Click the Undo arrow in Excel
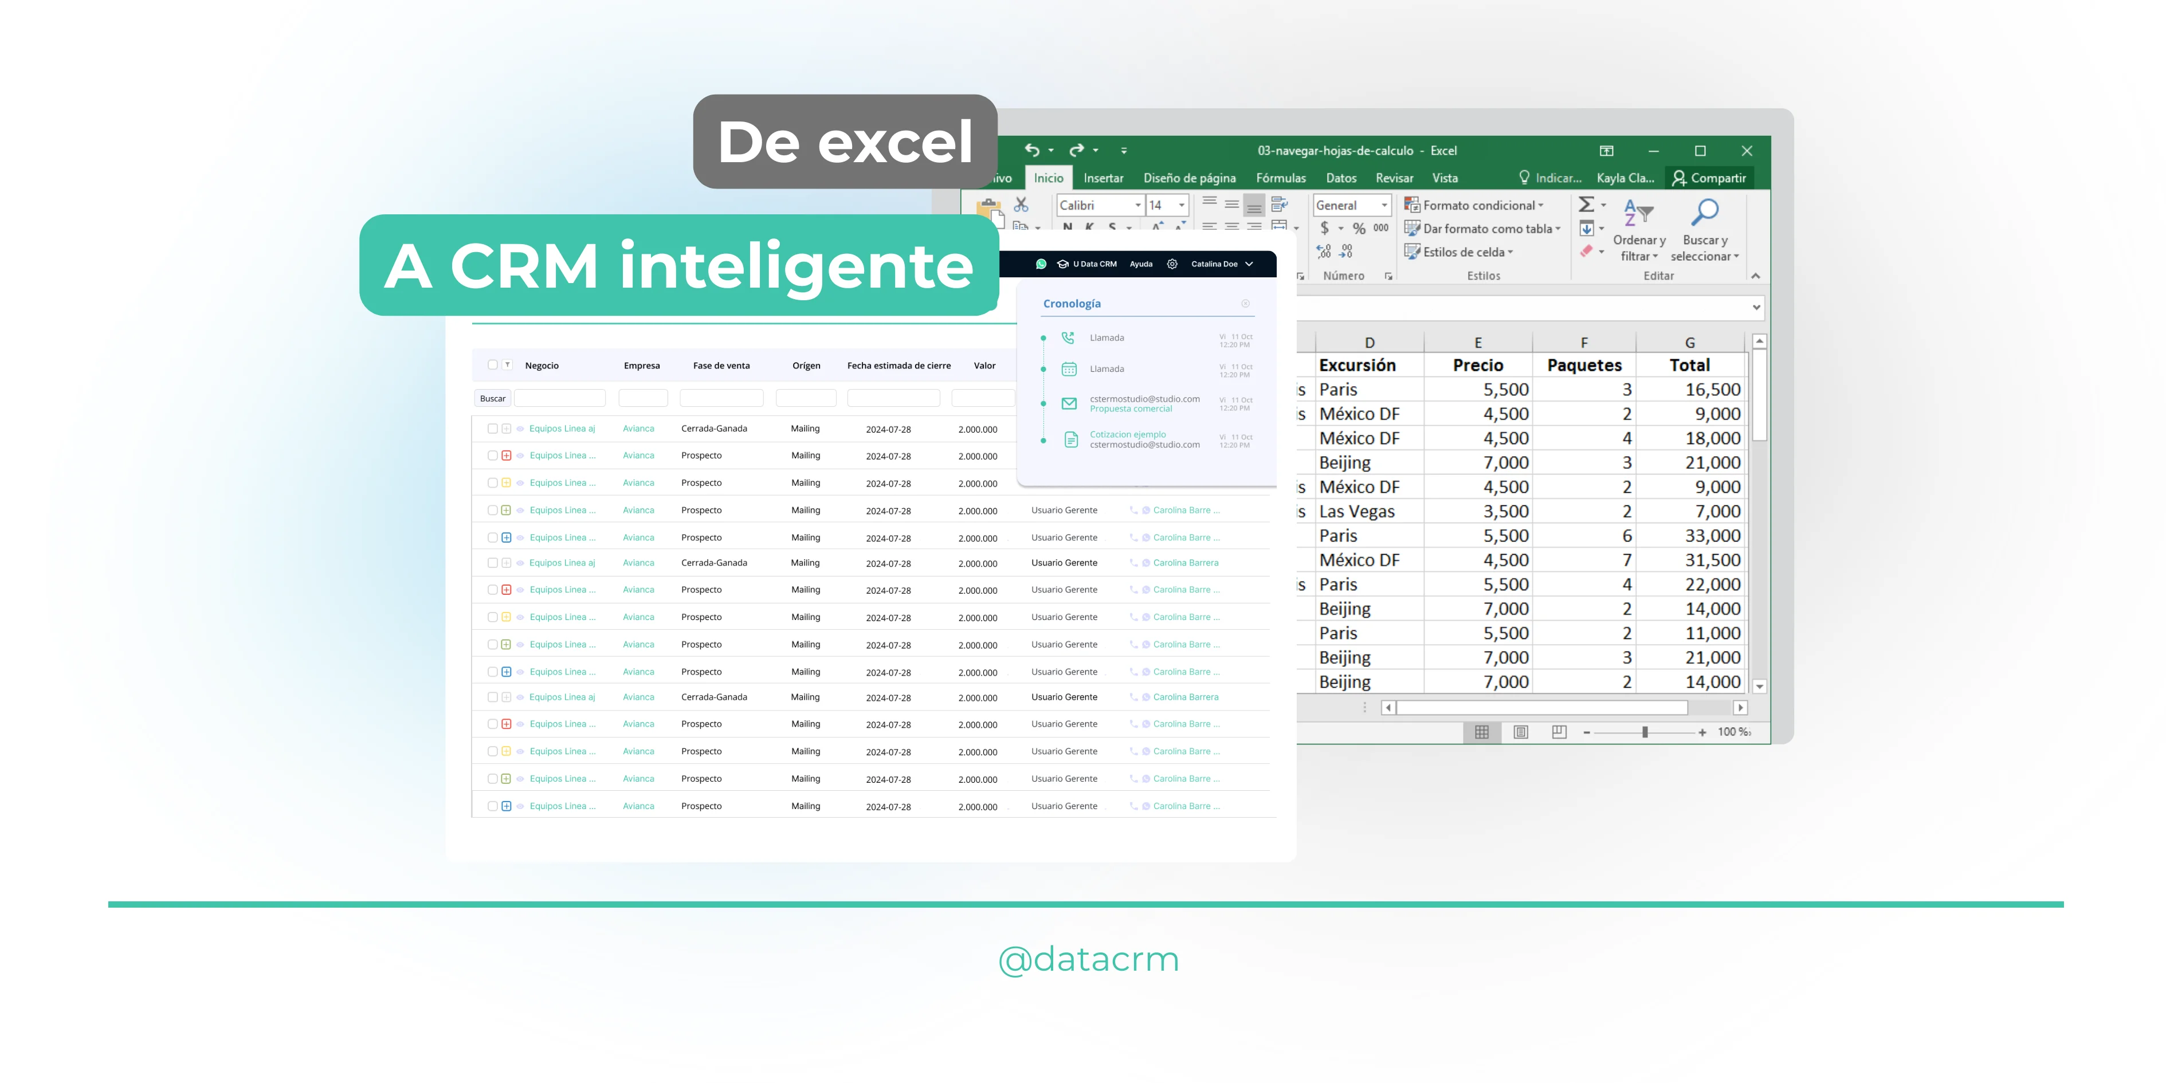Screen dimensions: 2166x1083 [1031, 150]
